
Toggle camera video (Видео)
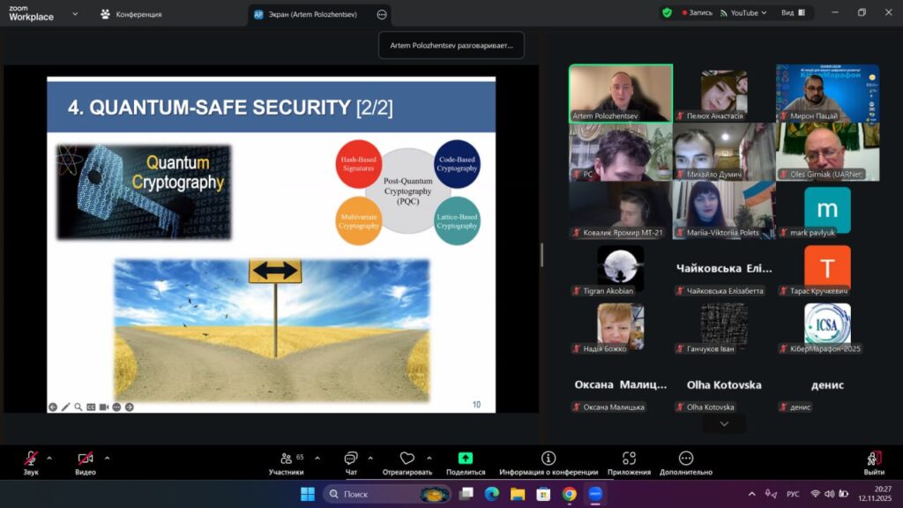point(86,459)
